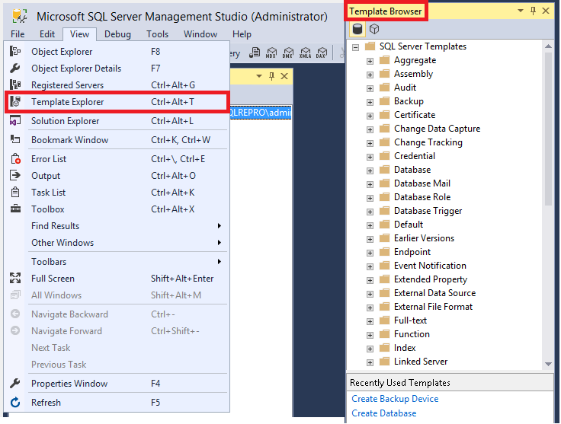Screen dimensions: 561x424
Task: Pin the Template Browser panel
Action: [533, 11]
